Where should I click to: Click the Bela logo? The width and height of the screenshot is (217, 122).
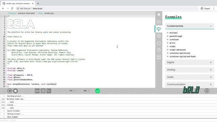(x=191, y=90)
